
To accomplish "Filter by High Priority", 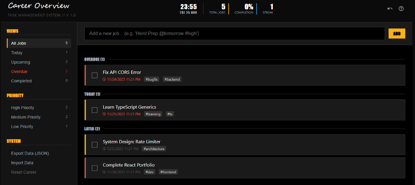I will (23, 108).
